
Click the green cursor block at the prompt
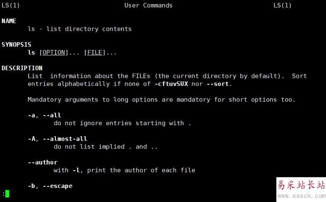[7, 193]
